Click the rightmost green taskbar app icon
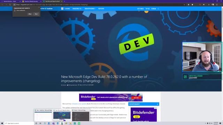 79,124
